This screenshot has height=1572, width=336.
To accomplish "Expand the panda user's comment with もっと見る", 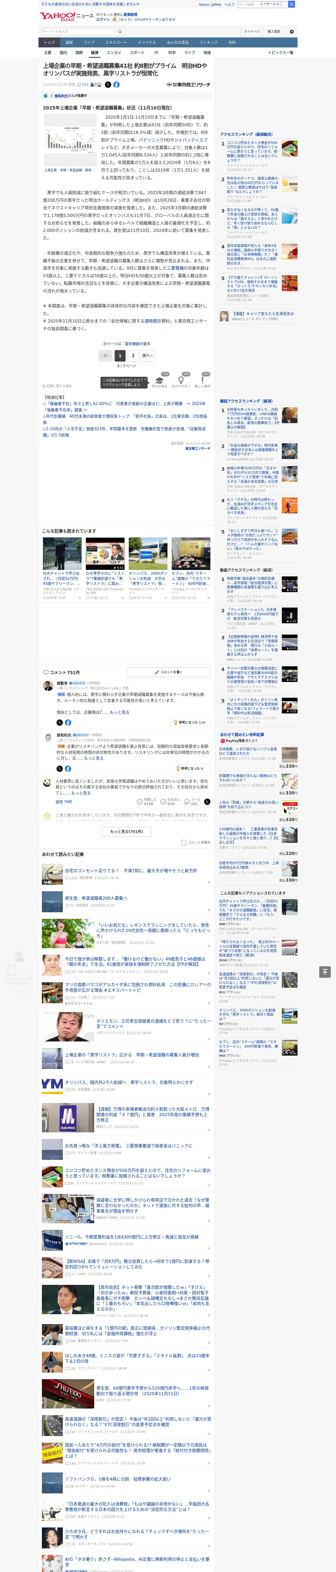I will 81,793.
